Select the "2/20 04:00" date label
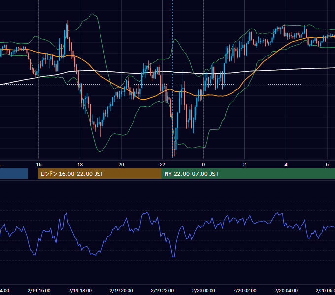Screen dimensions: 335x295 click(286, 290)
